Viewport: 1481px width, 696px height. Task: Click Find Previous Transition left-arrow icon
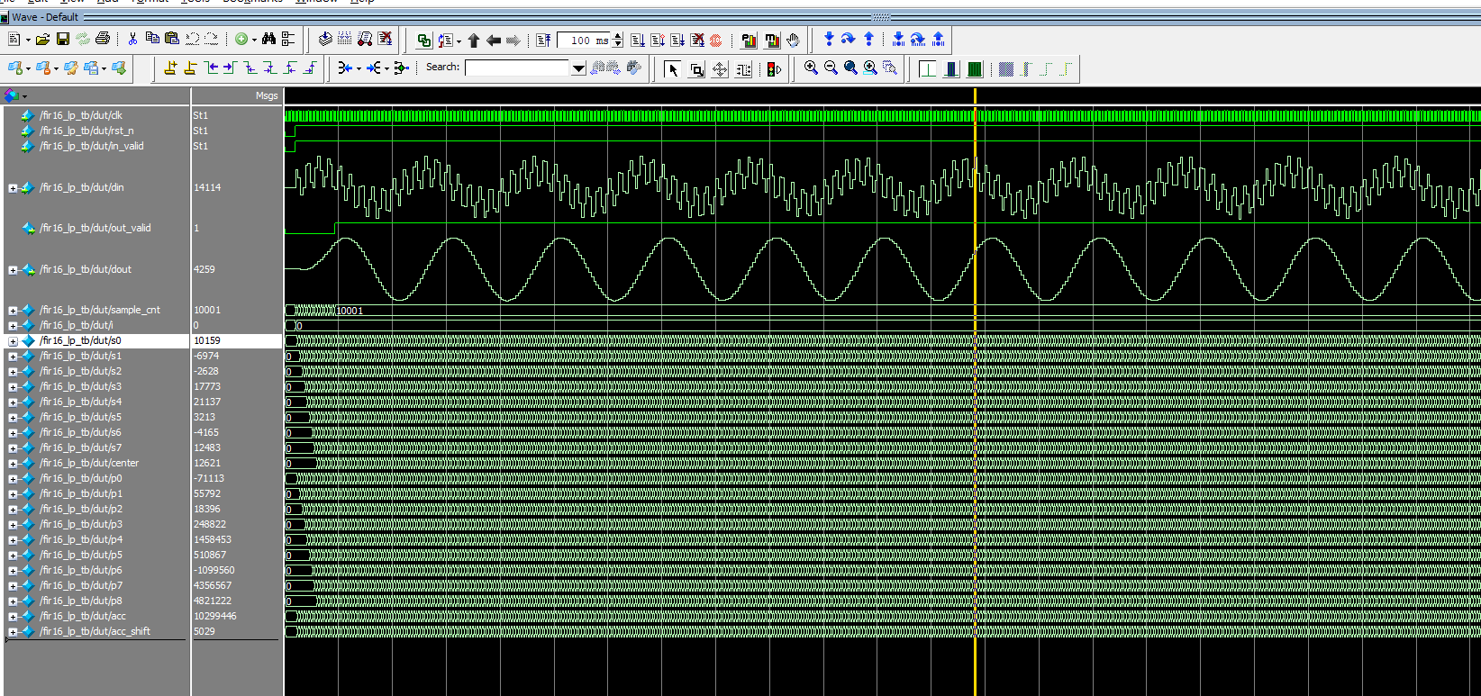tap(210, 68)
